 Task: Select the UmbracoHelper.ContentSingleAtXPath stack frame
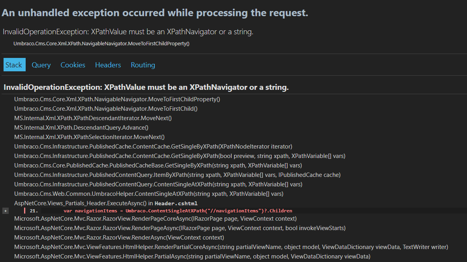[148, 194]
